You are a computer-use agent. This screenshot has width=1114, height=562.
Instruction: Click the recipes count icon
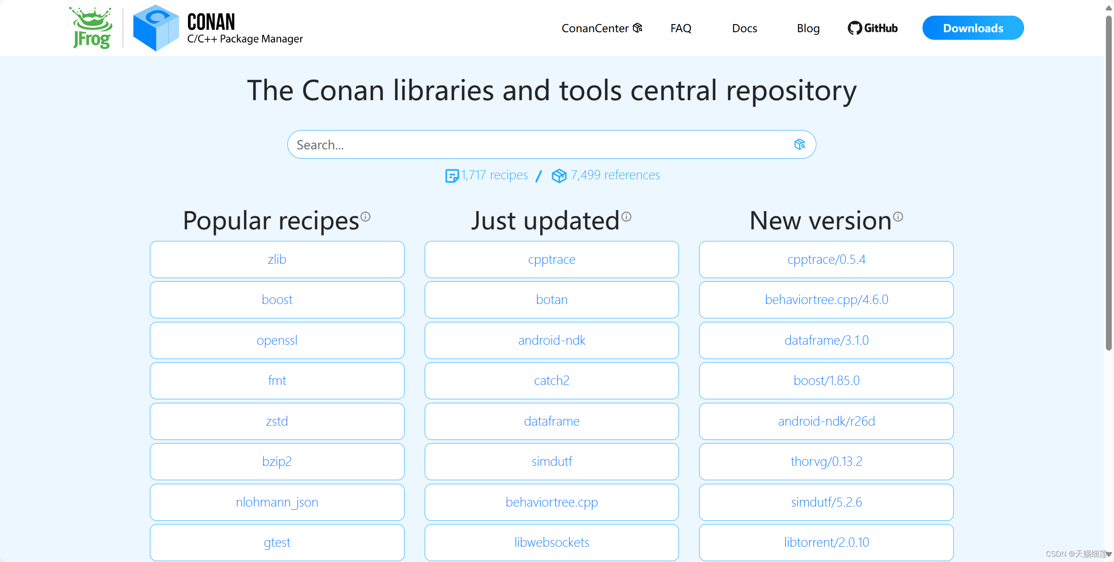pos(452,176)
